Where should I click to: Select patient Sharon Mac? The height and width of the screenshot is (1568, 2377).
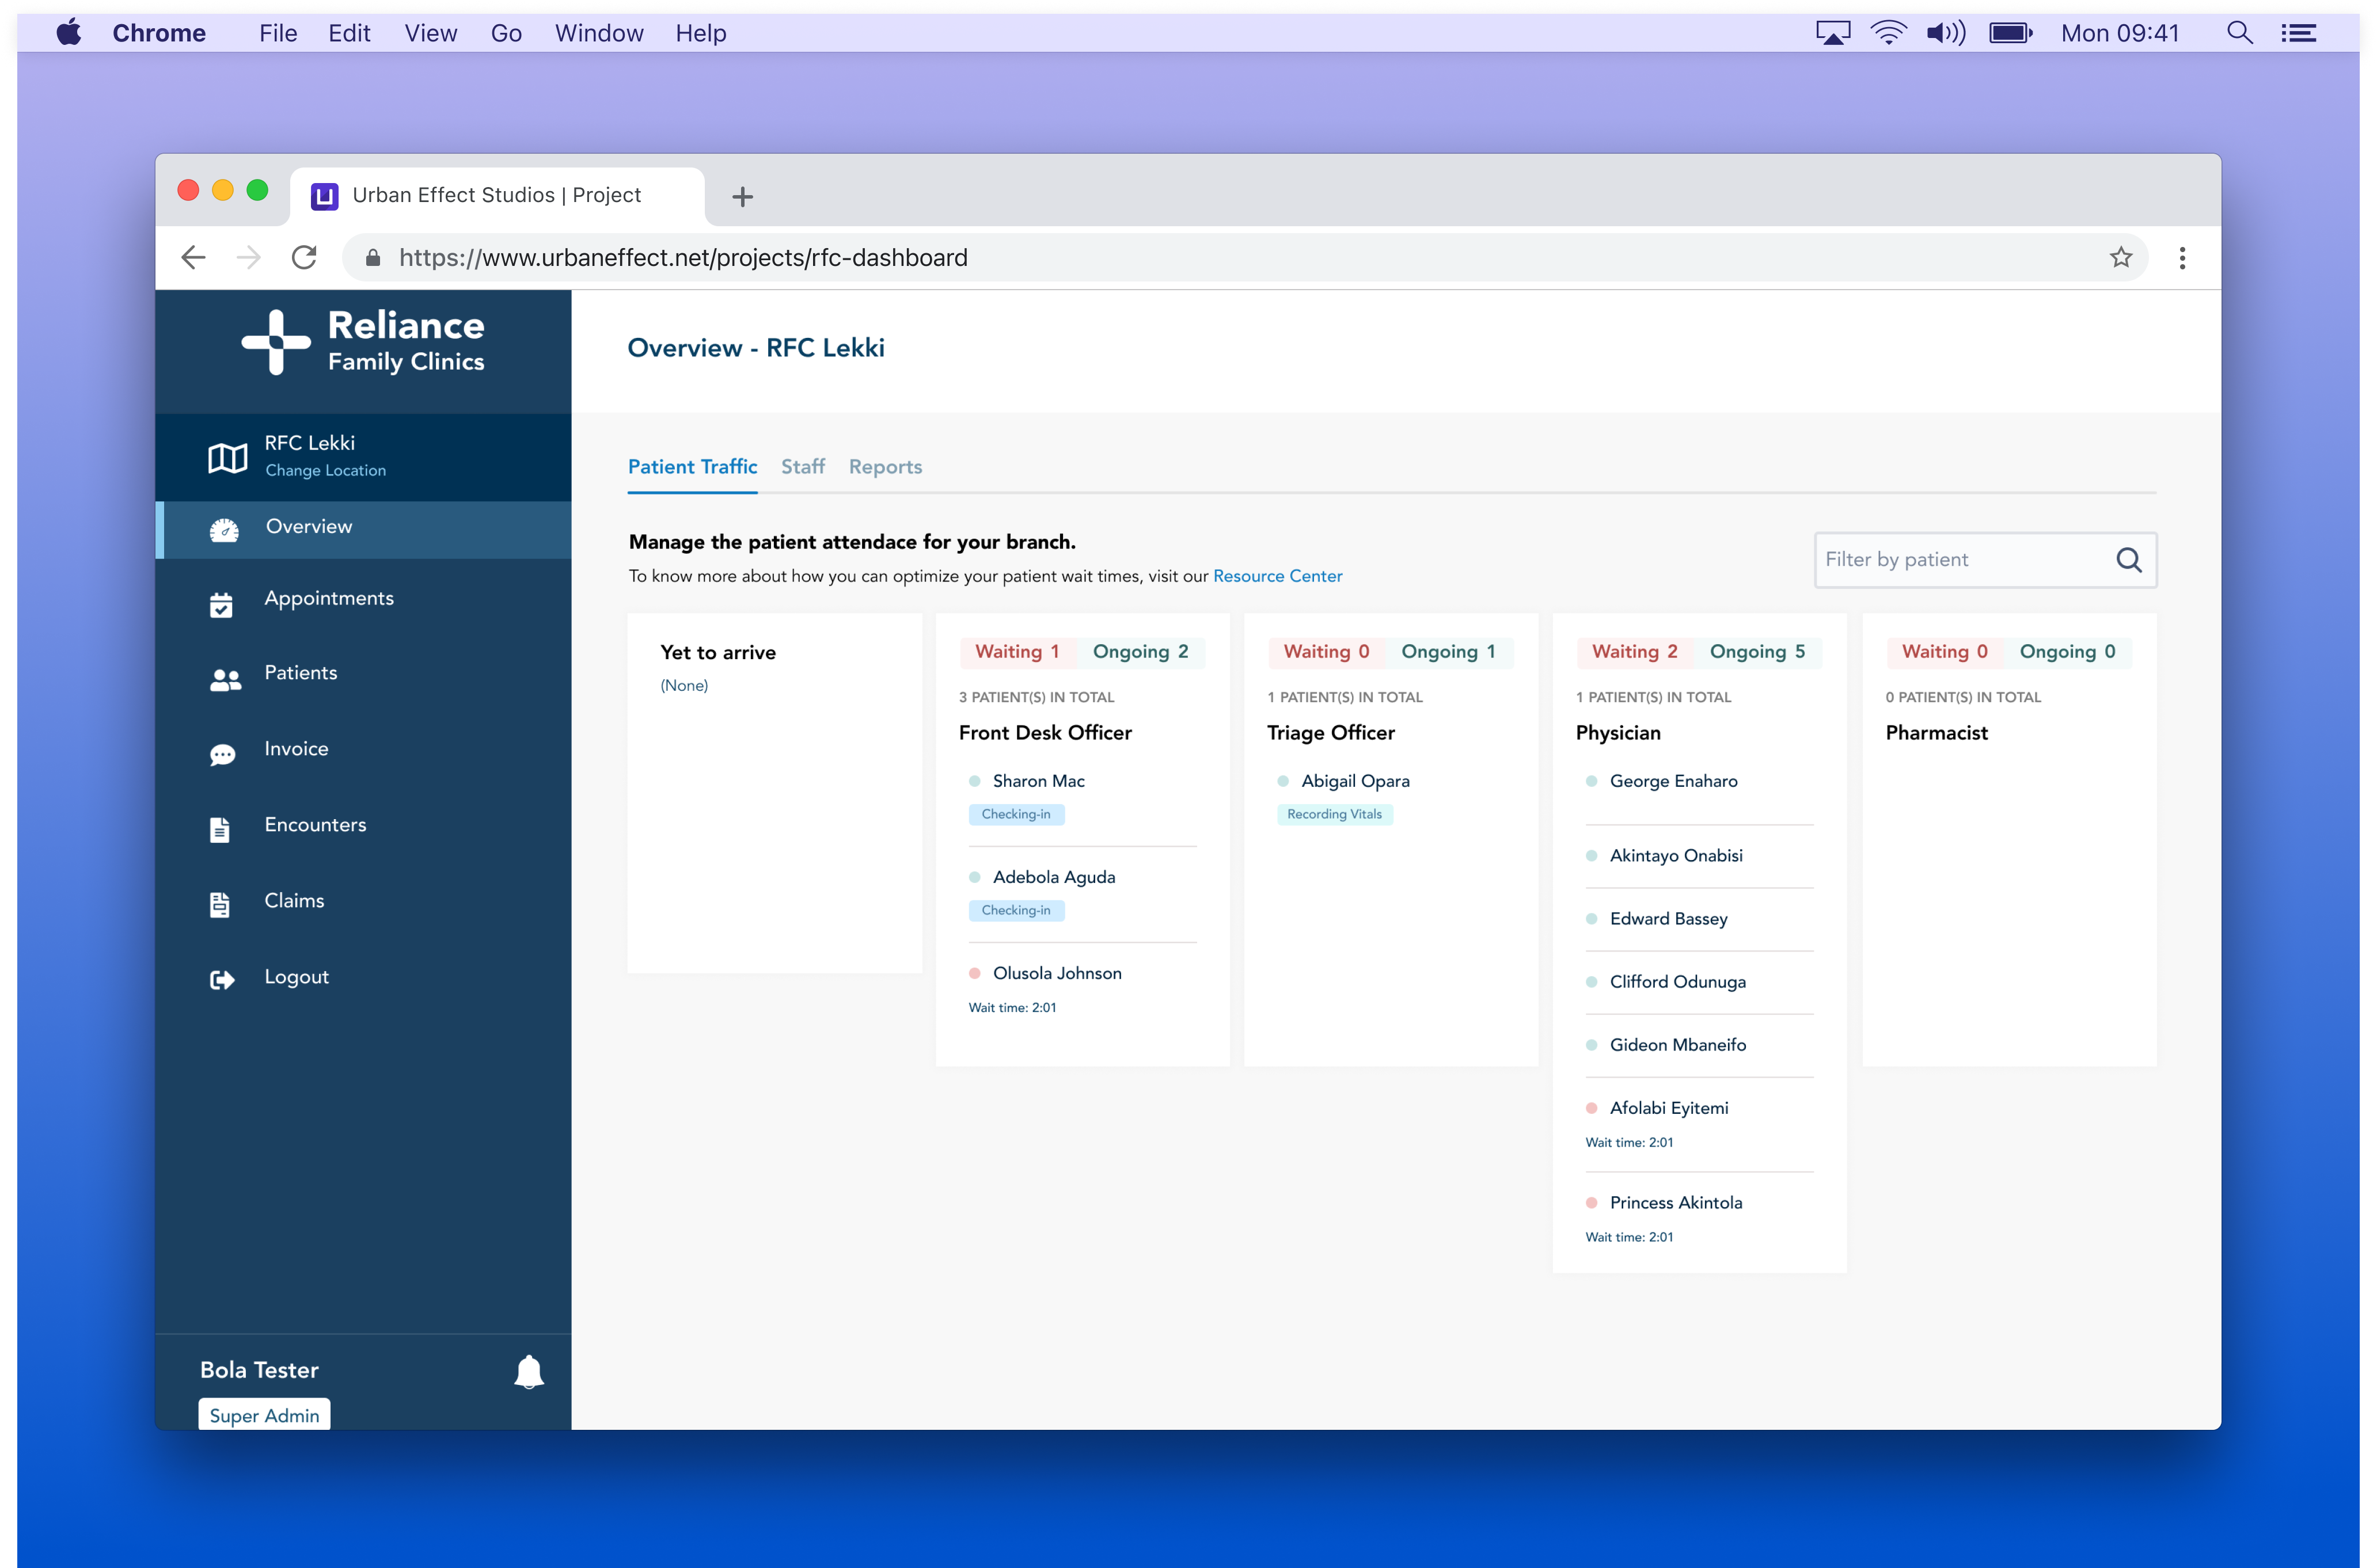[1038, 781]
